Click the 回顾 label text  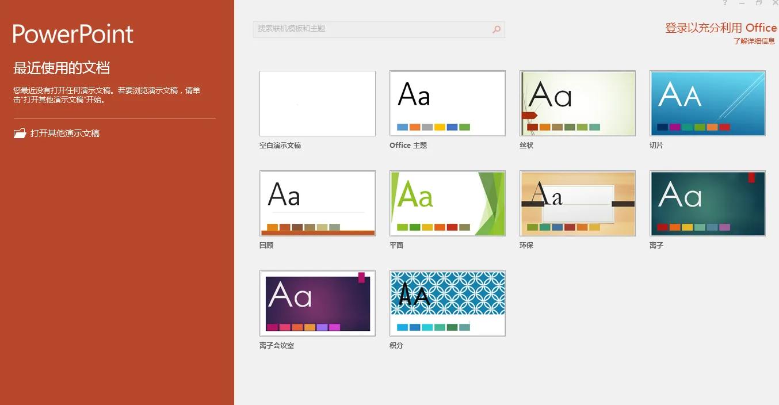(266, 246)
